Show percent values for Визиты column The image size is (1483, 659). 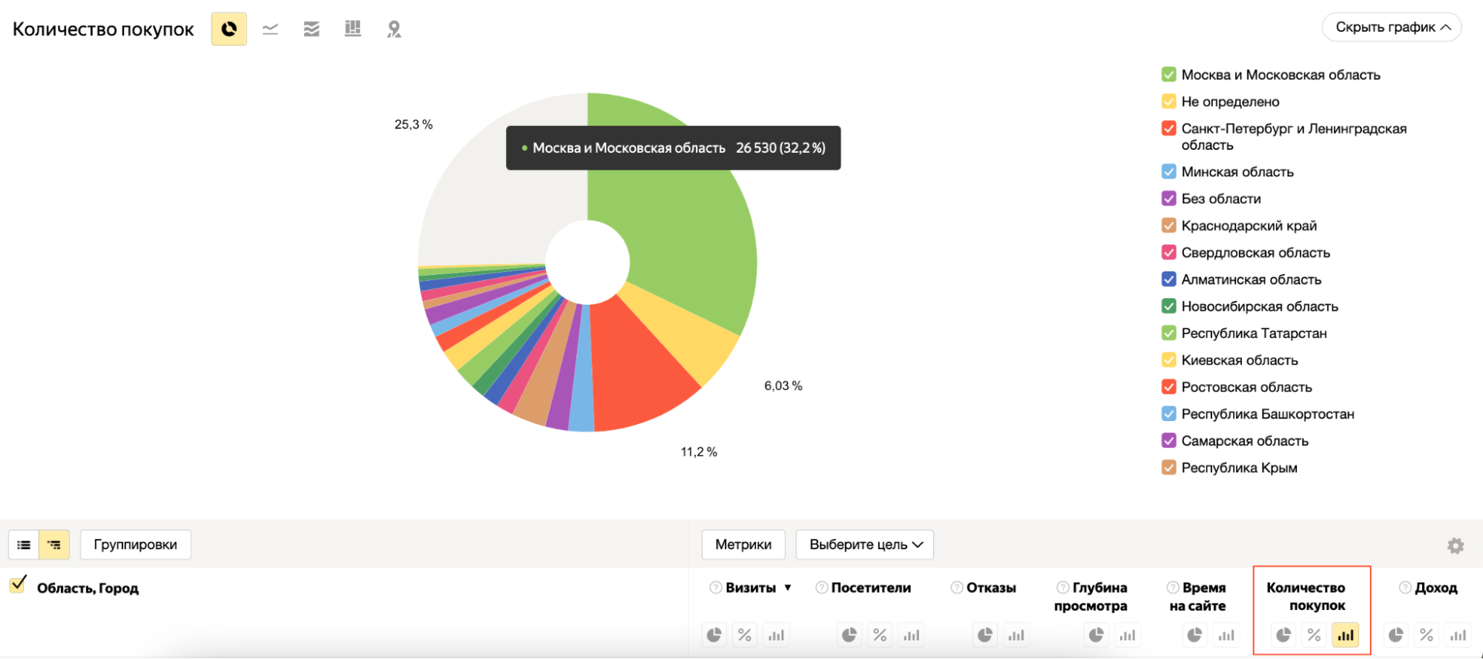[745, 635]
